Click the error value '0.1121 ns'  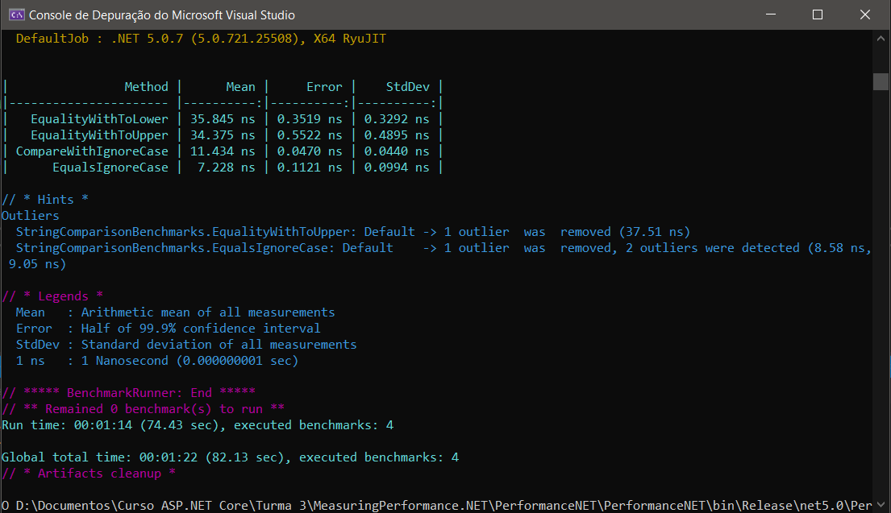tap(310, 168)
